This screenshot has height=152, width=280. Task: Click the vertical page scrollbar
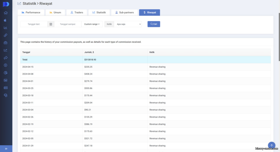(x=279, y=37)
